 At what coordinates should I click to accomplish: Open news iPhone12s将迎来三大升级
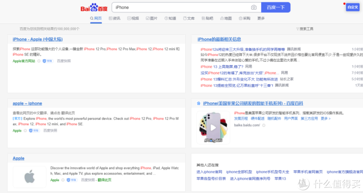point(242,49)
